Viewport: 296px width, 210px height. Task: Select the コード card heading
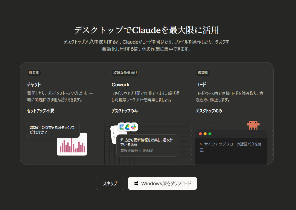201,85
